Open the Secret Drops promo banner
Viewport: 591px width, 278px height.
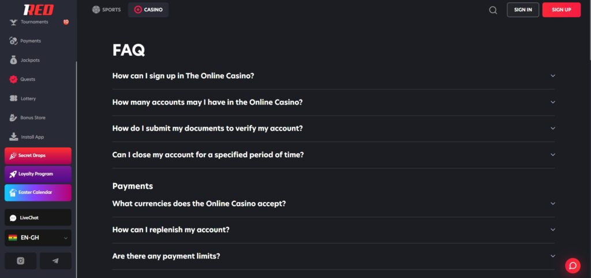38,155
